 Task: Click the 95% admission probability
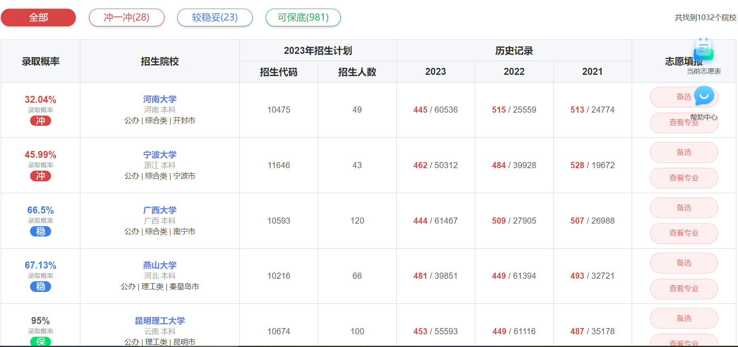click(40, 321)
